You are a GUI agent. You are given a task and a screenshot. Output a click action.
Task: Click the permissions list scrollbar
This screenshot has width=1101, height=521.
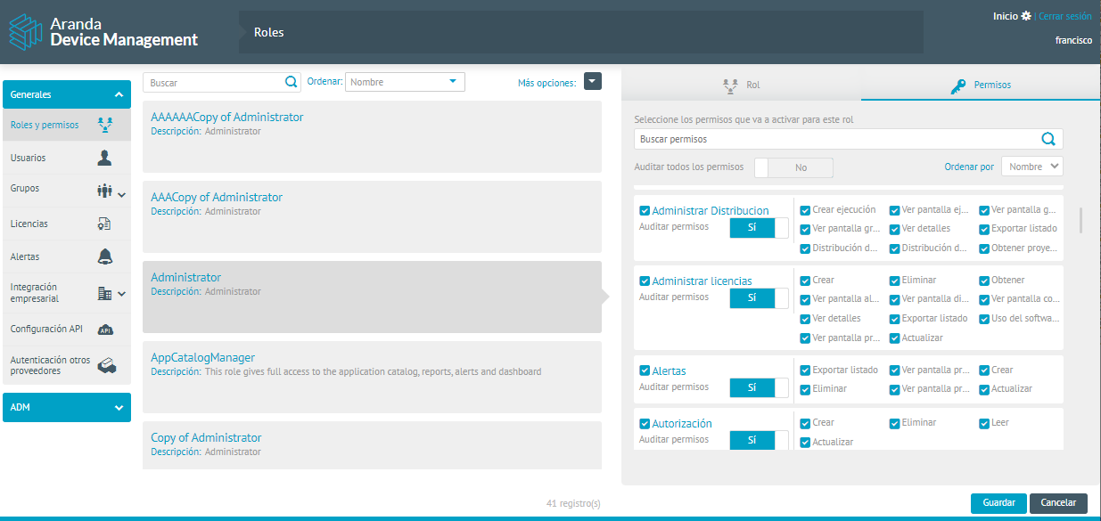pos(1081,220)
